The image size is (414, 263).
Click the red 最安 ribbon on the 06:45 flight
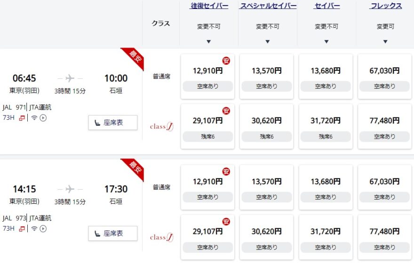pos(134,57)
